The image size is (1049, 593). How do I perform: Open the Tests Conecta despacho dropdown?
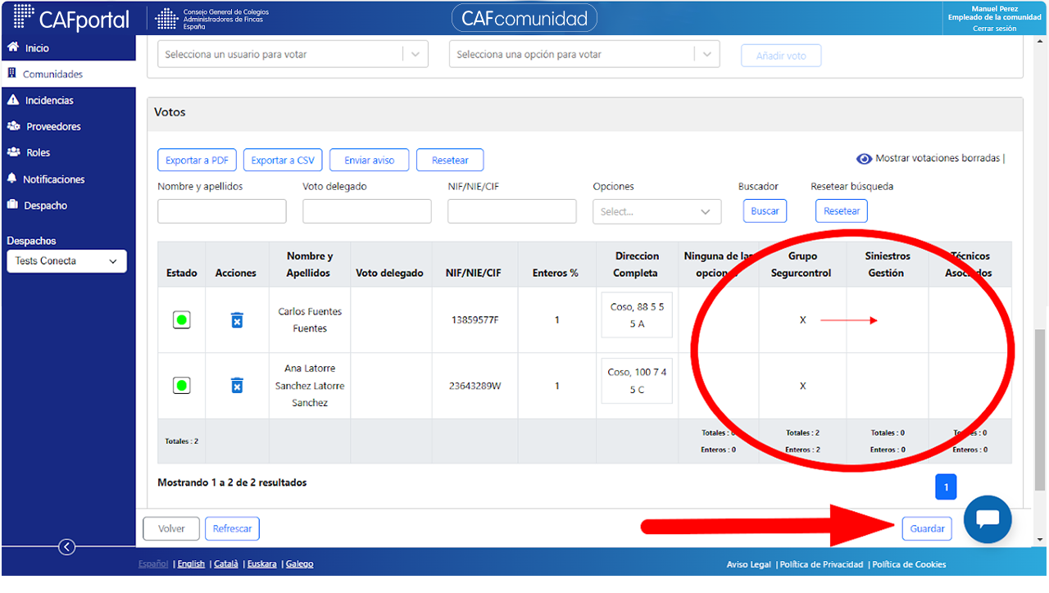(x=66, y=261)
